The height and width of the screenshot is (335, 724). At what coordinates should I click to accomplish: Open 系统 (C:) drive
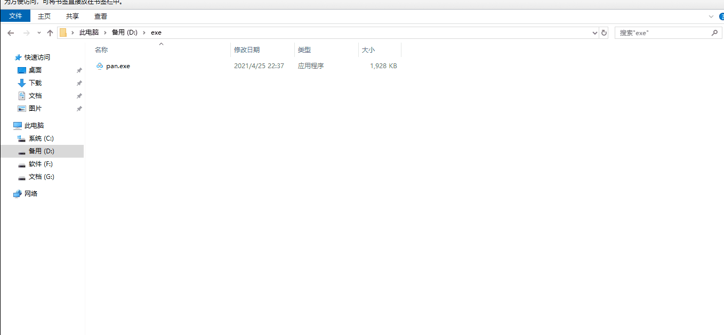(41, 138)
